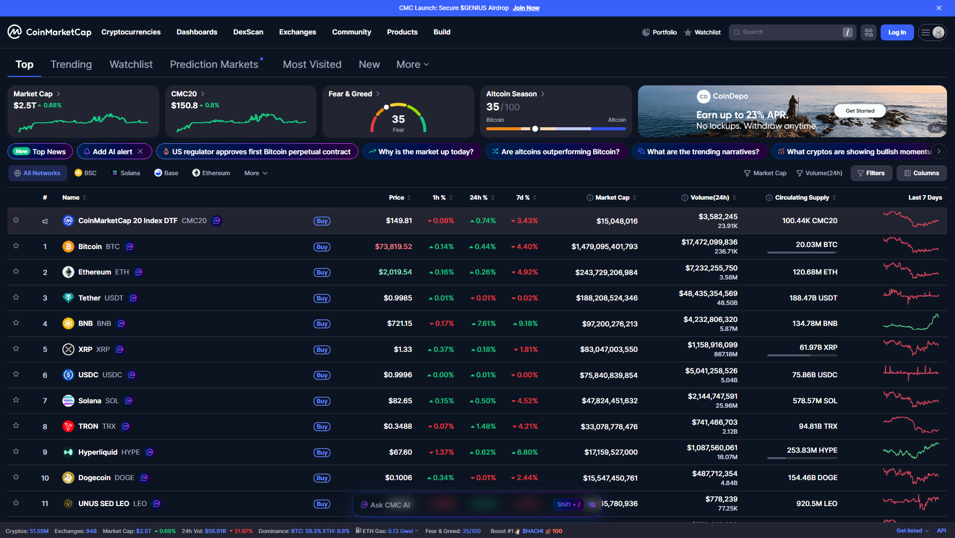Click the megaphone icon in CMC20 row
955x538 pixels.
pos(45,221)
